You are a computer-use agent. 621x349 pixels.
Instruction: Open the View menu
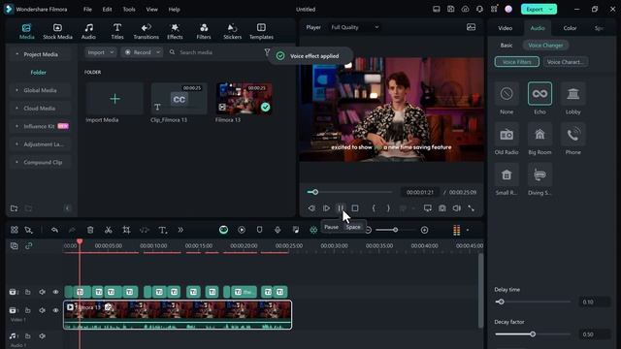[x=151, y=9]
